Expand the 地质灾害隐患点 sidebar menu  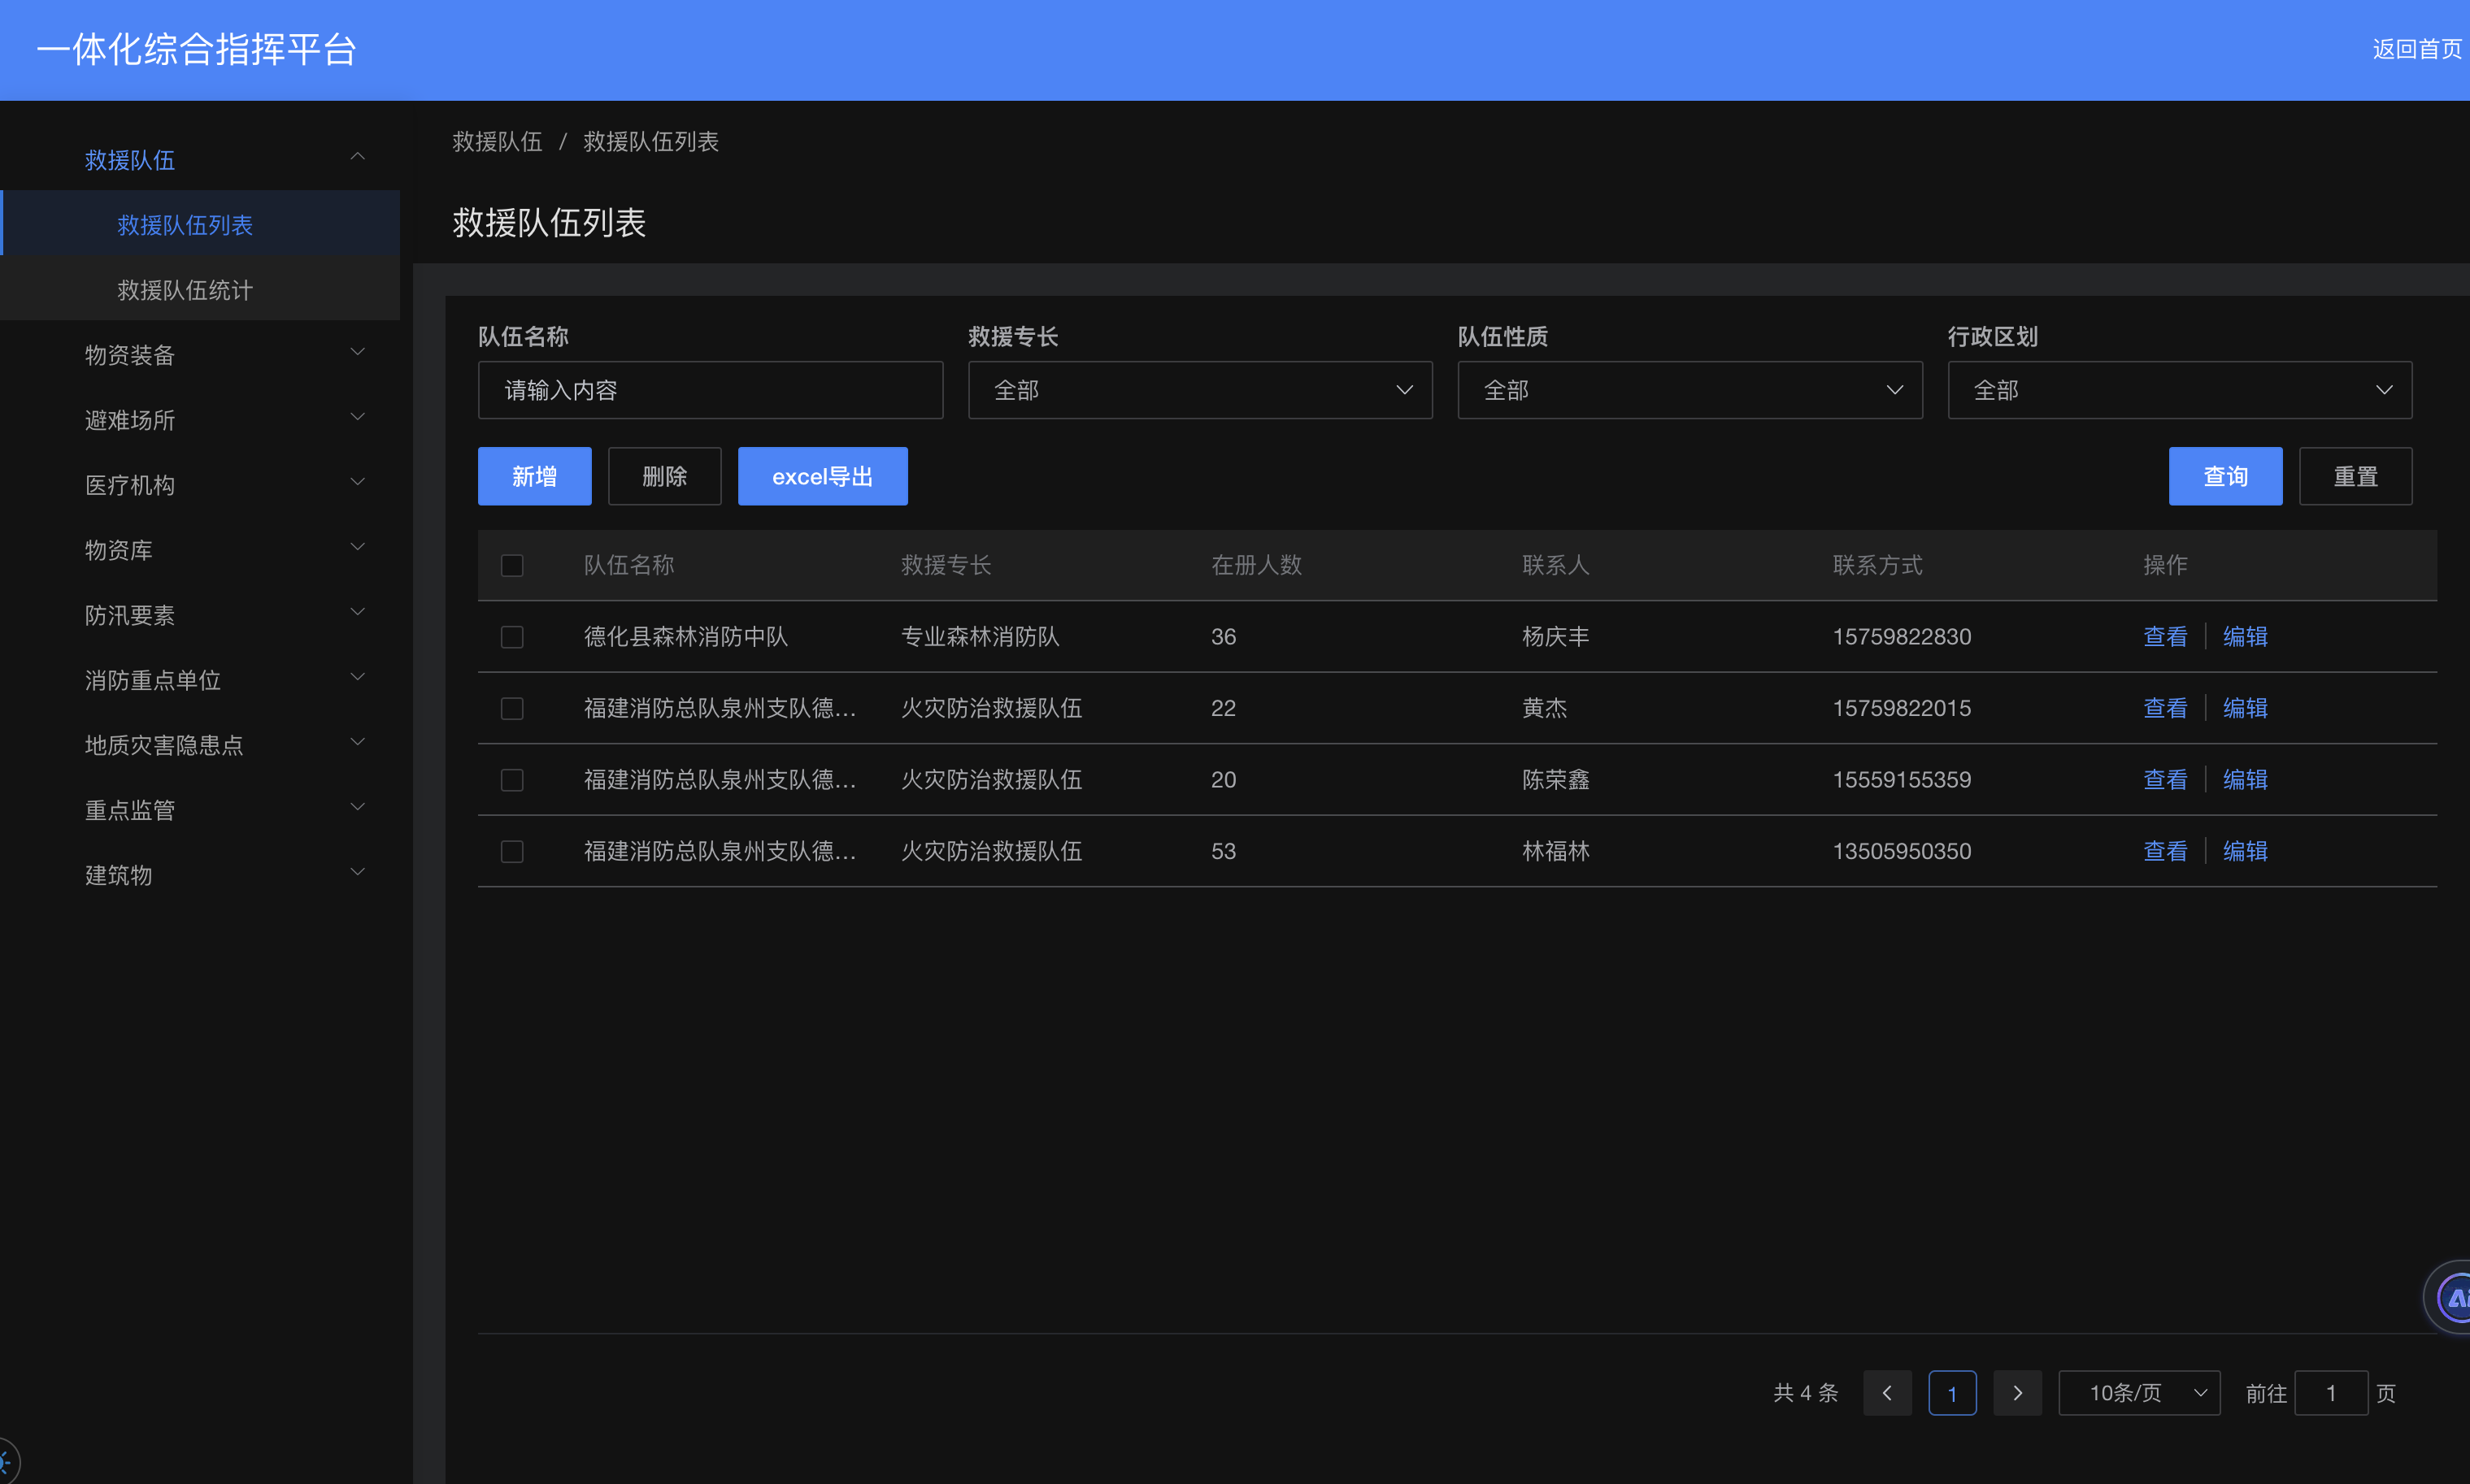tap(200, 744)
